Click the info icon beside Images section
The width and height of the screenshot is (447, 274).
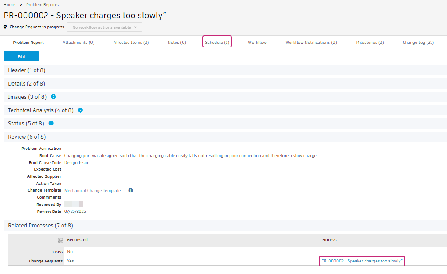tap(54, 97)
